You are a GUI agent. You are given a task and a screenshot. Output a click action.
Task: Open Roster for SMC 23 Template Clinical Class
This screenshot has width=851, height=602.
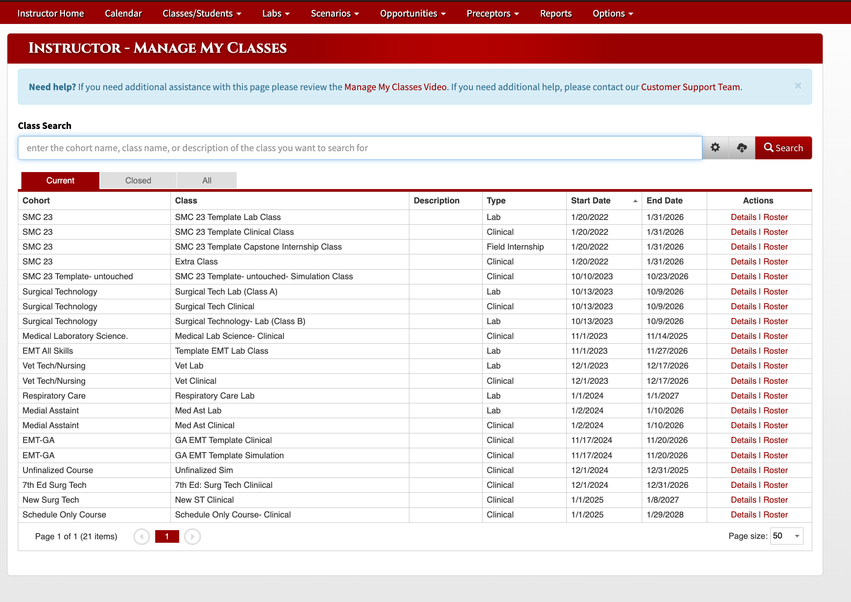[x=776, y=232]
